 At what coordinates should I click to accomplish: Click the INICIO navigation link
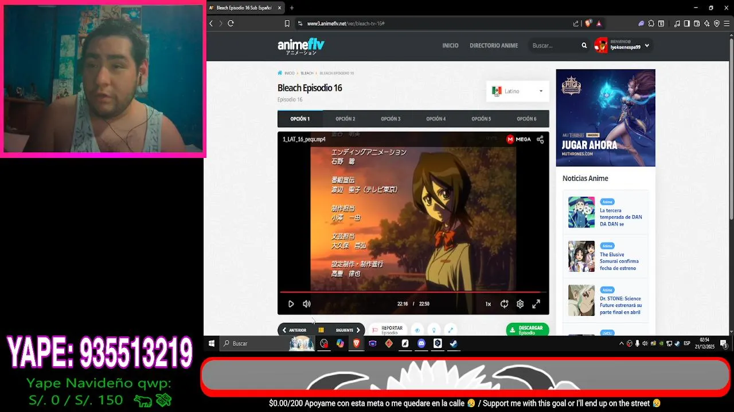point(450,45)
